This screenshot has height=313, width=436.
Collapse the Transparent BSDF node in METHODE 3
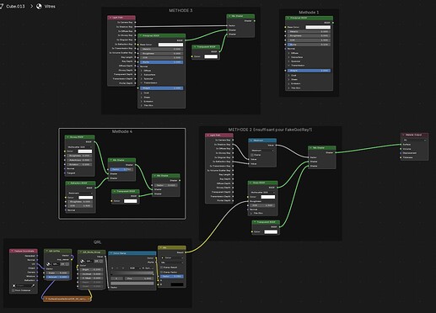click(195, 47)
